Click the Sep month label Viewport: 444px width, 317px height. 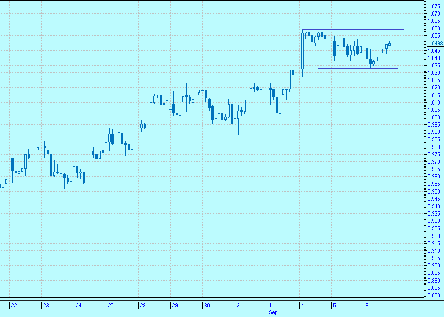click(x=273, y=312)
